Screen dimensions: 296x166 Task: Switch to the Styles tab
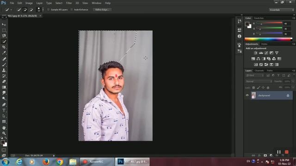(264, 44)
